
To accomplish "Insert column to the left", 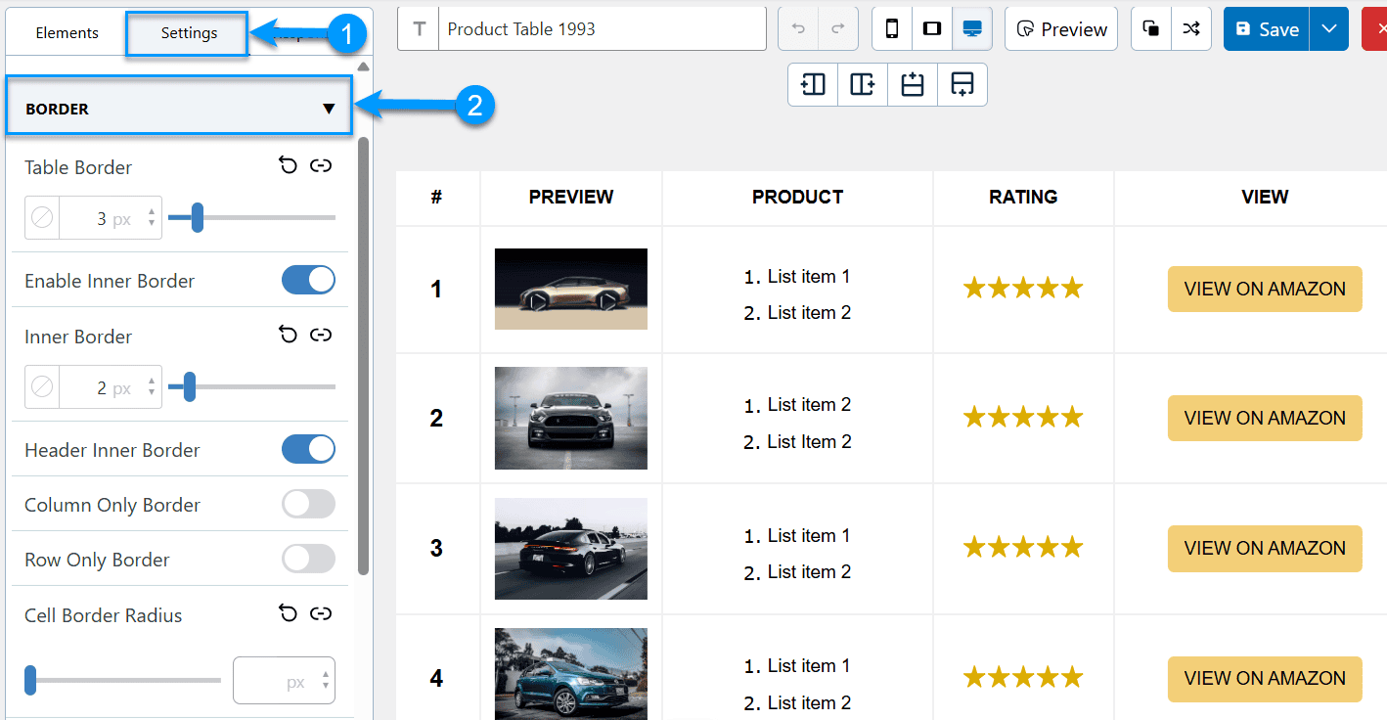I will tap(813, 85).
